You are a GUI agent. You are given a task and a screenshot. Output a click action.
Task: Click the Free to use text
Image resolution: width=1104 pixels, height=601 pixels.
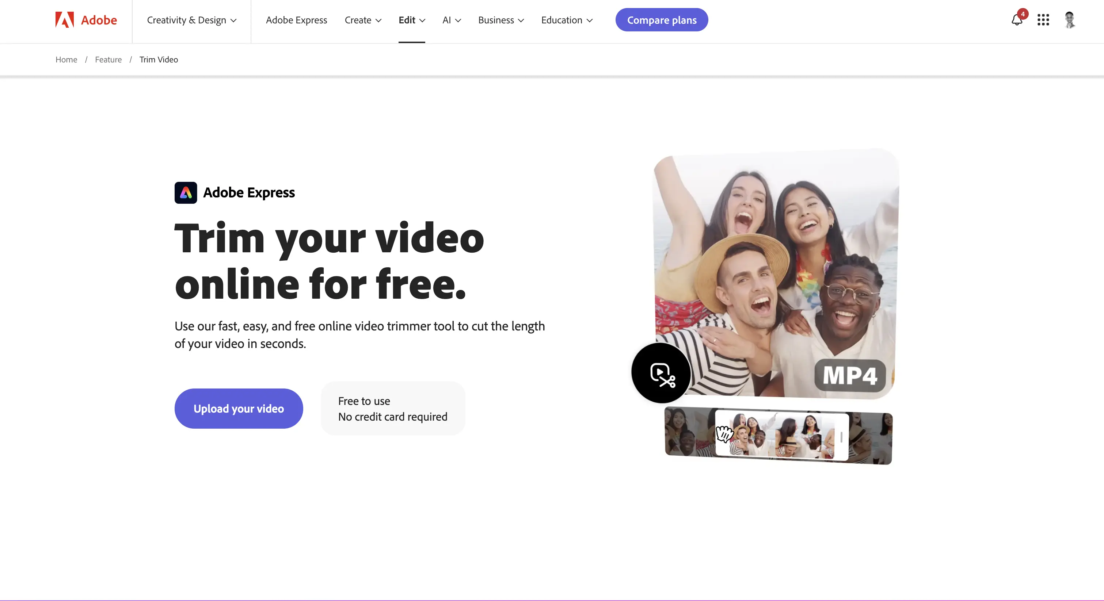pyautogui.click(x=364, y=401)
